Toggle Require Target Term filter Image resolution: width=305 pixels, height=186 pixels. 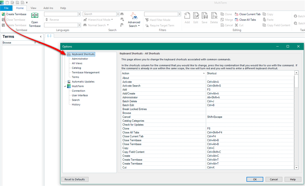coord(160,25)
